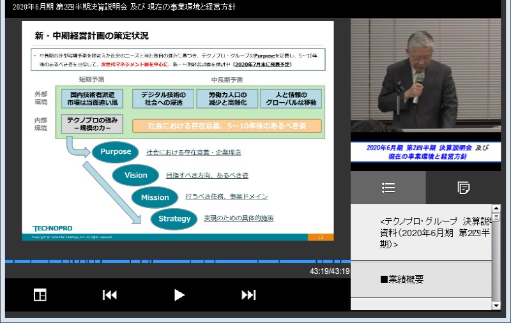
Task: Click the window title text at top
Action: point(124,7)
